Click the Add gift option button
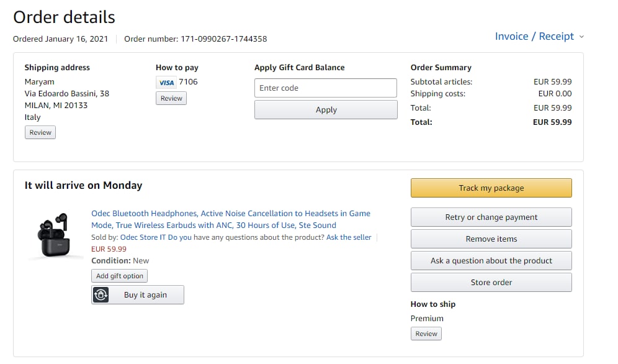Viewport: 618px width, 364px height. coord(119,276)
